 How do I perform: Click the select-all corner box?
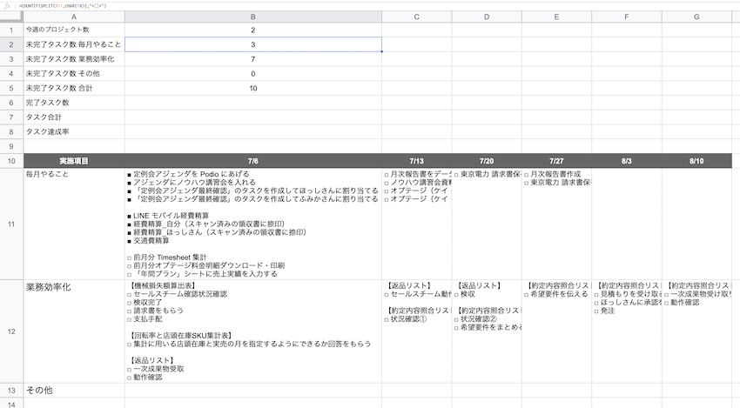click(11, 17)
